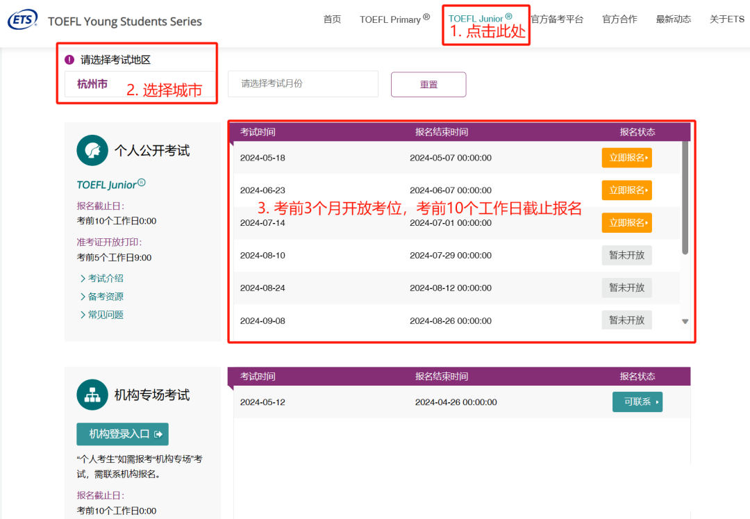Click the test table vertical scrollbar thumb
Screen dimensions: 750x519
tap(685, 197)
